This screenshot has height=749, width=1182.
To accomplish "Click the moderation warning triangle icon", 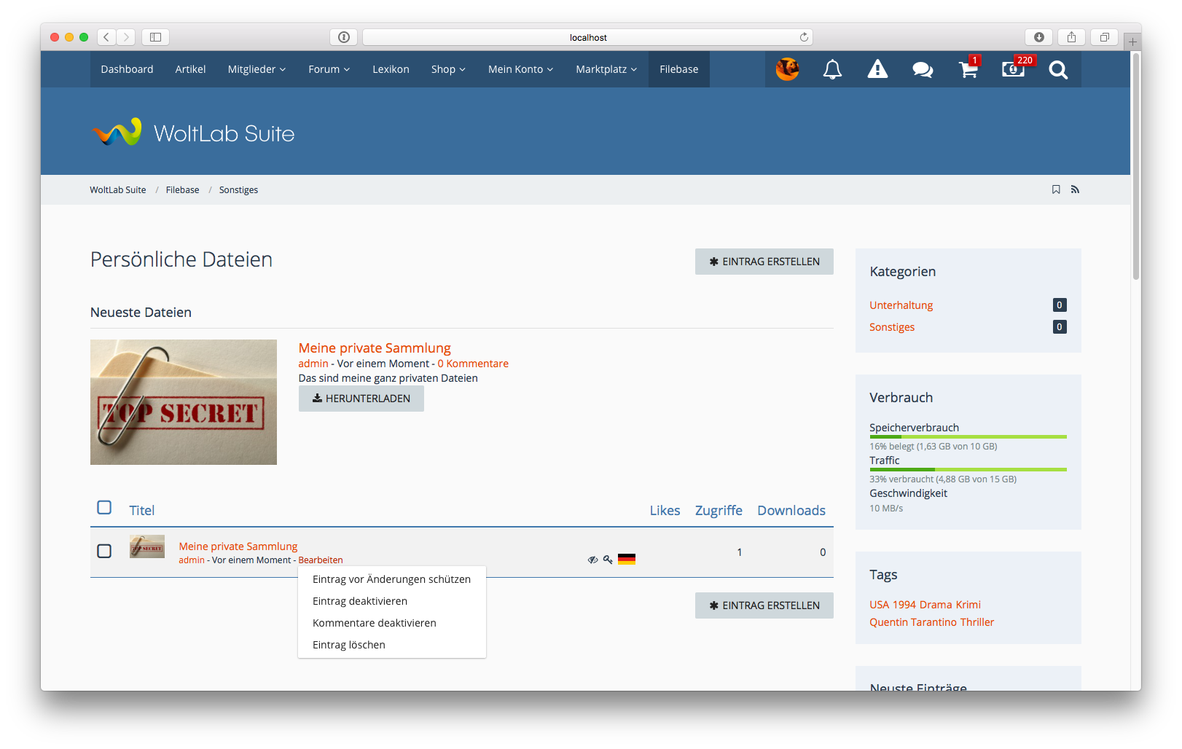I will (877, 70).
